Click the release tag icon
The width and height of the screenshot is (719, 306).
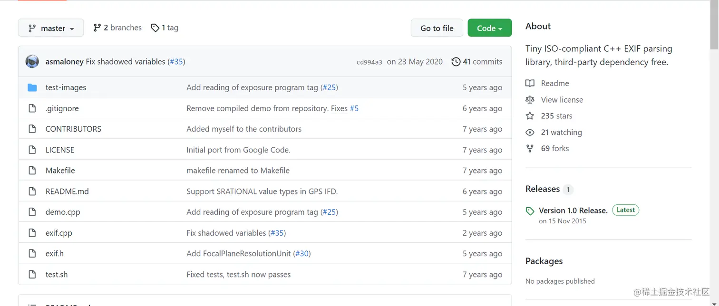point(530,211)
